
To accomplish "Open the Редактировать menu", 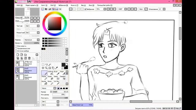I will pyautogui.click(x=32, y=5).
